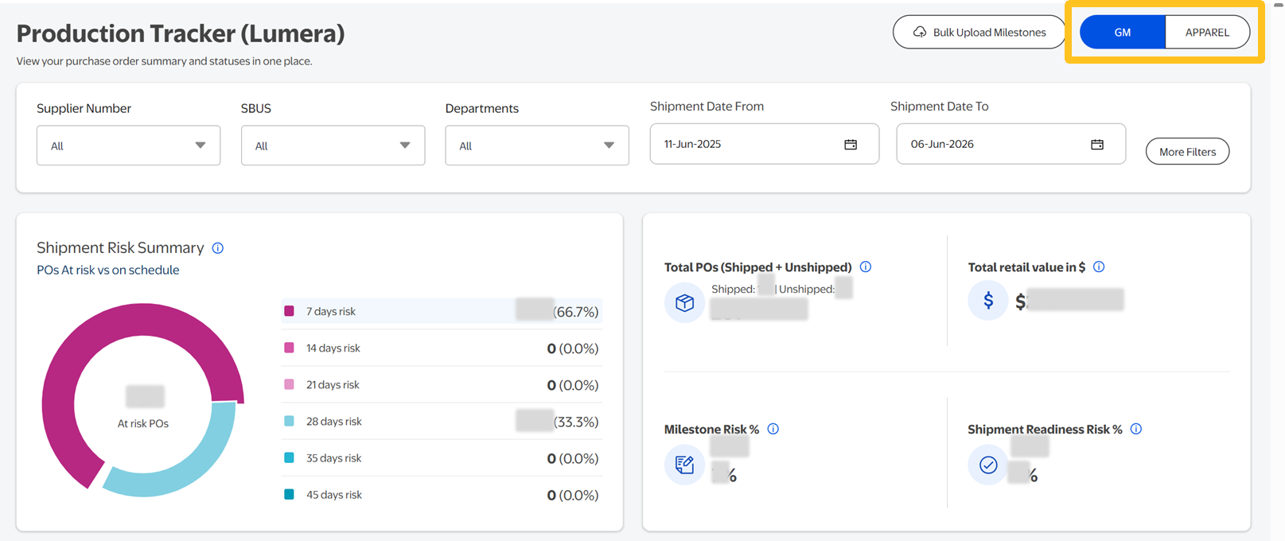Click info icon beside Shipment Risk Summary
Screen dimensions: 1285x541
tap(218, 248)
